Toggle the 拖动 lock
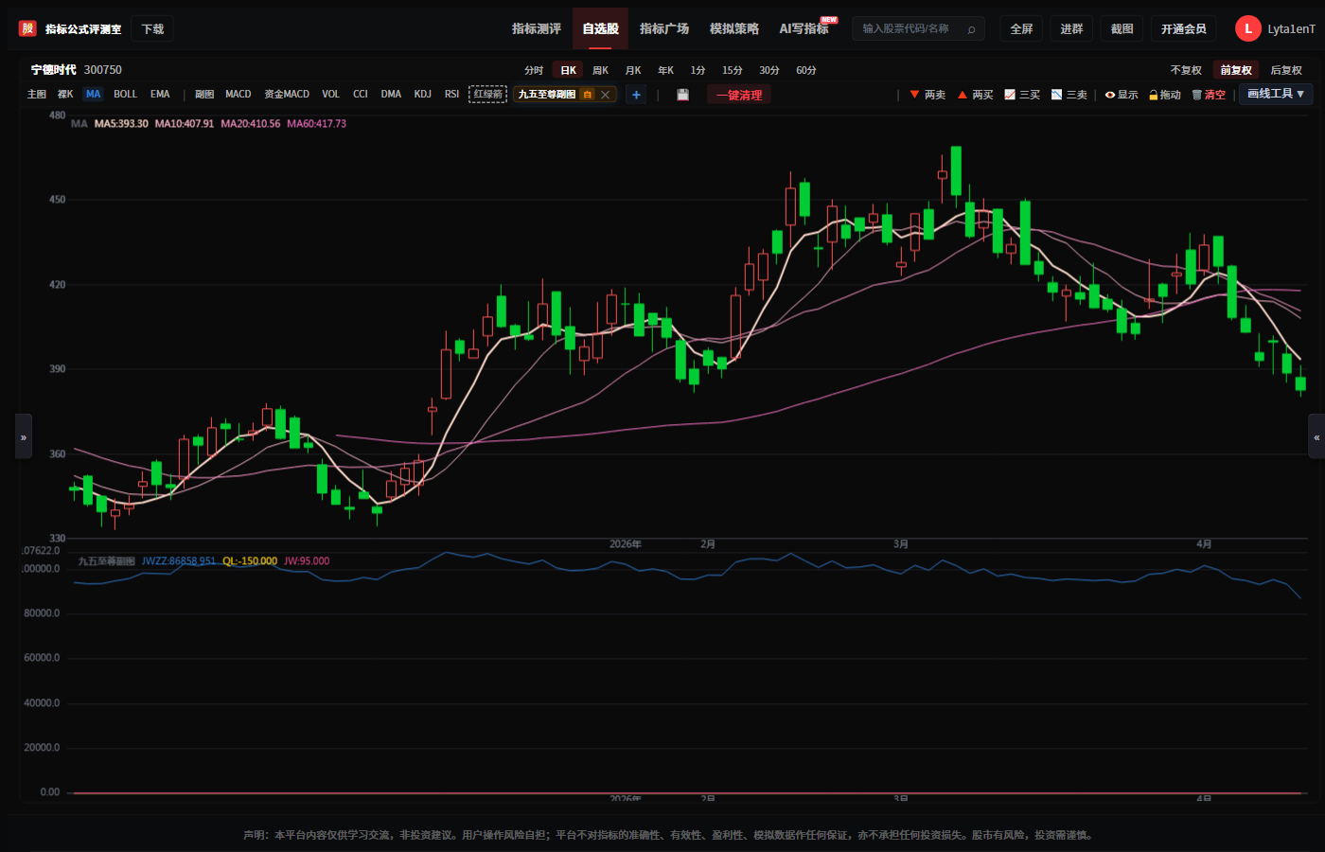The height and width of the screenshot is (852, 1325). (1165, 95)
